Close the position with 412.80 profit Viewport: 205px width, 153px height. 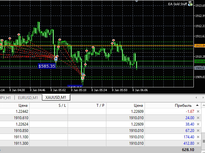point(198,144)
